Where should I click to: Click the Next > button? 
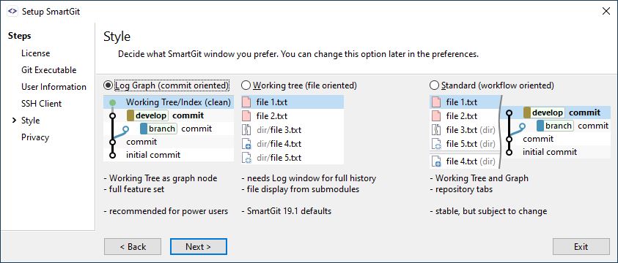click(198, 246)
